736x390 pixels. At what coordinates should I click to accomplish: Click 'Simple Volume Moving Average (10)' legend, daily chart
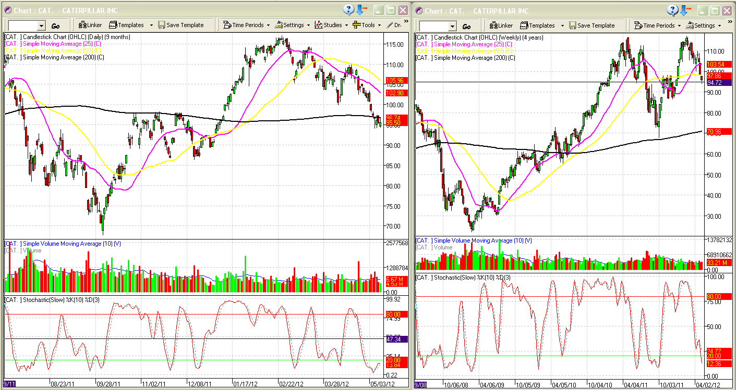point(64,244)
